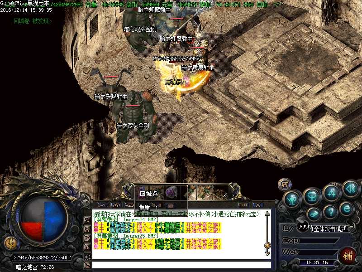Click the X button beside OUT

258,205
